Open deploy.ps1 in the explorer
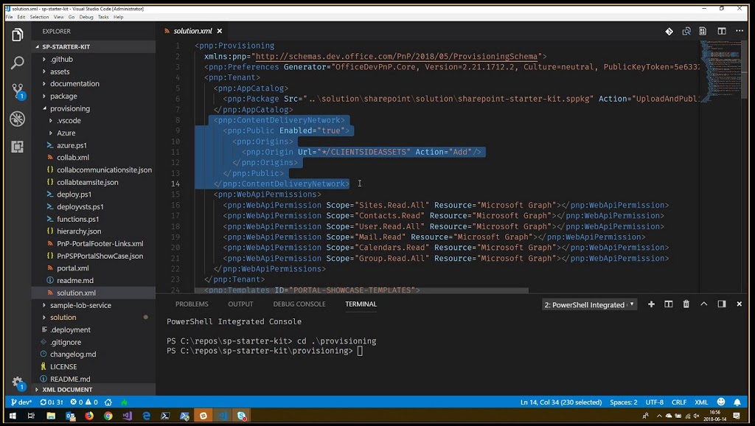Screen dimensions: 755x426 pyautogui.click(x=74, y=195)
